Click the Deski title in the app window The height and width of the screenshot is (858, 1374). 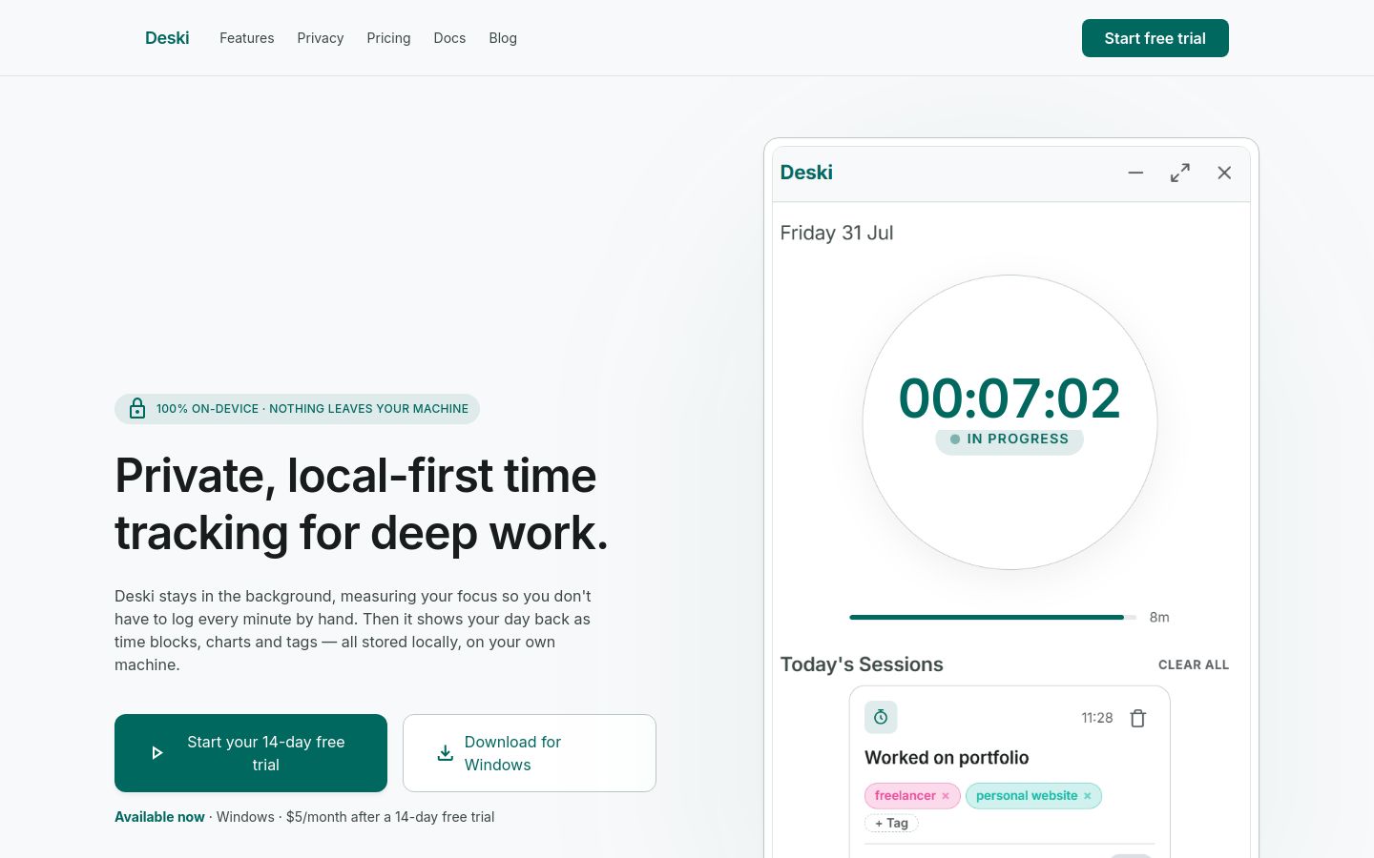806,173
